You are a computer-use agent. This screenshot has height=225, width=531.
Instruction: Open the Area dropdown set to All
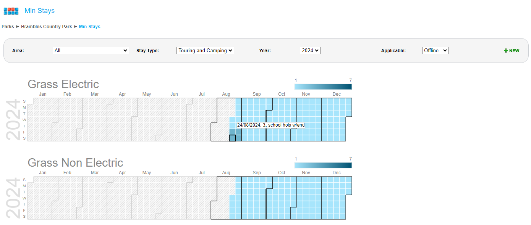(91, 50)
